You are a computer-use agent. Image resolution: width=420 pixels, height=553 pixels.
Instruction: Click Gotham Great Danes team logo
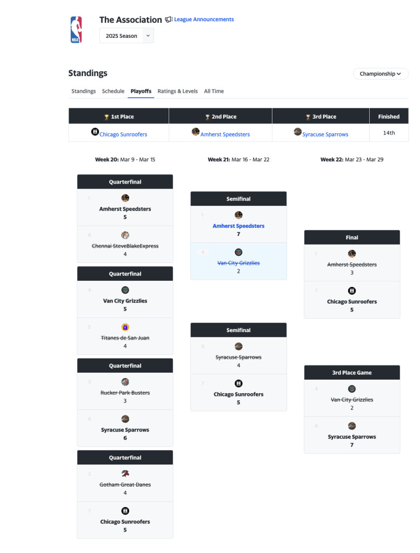pos(125,474)
